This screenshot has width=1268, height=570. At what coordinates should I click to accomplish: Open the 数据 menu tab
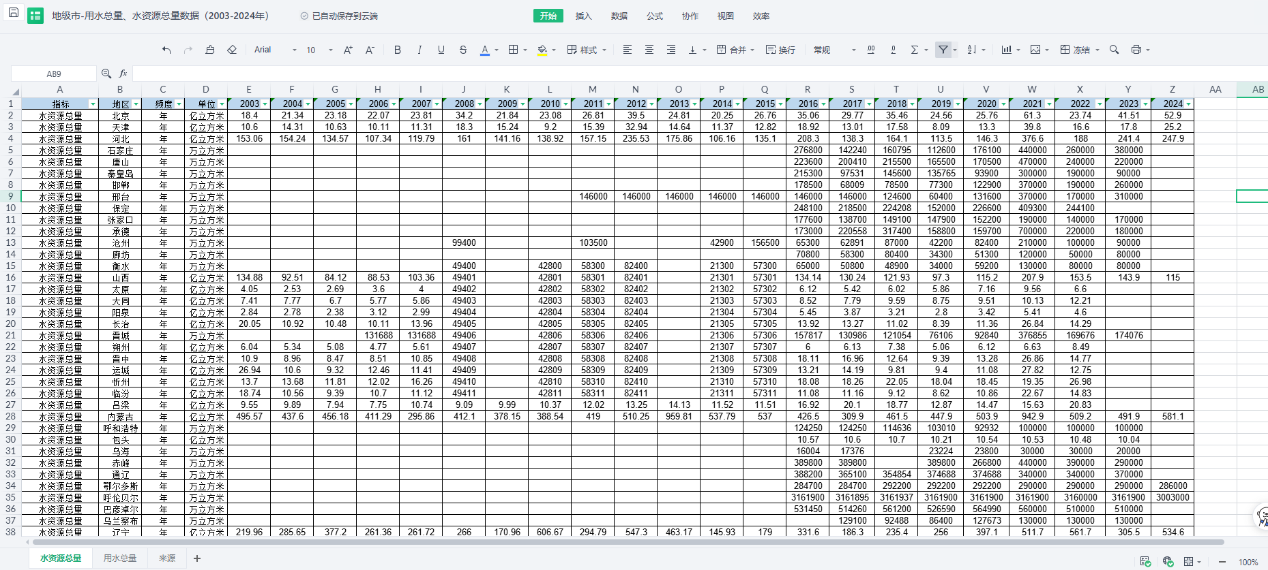tap(619, 16)
